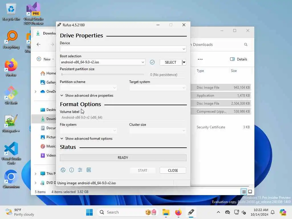Open Visual Studio 2022 Preview desktop icon
Image resolution: width=292 pixels, height=219 pixels.
click(x=33, y=13)
